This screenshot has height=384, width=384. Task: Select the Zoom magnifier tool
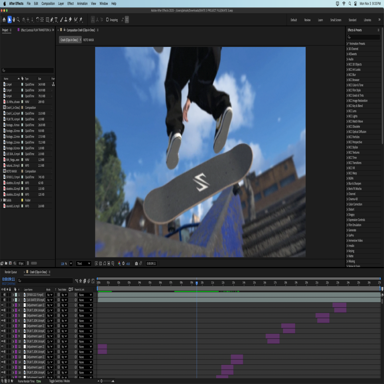pos(18,20)
